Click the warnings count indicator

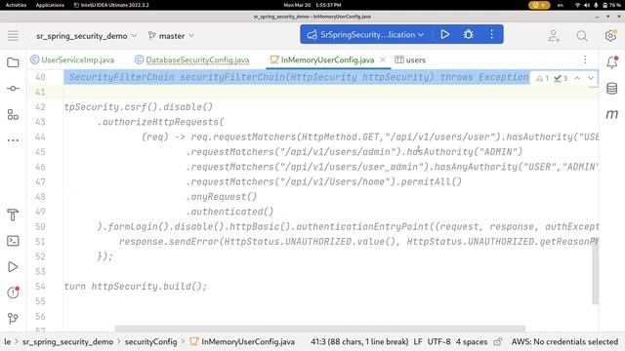[543, 78]
